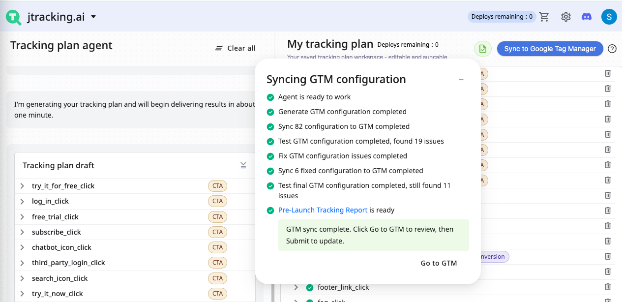
Task: Click the CTA tag on log_in_click
Action: (x=218, y=201)
